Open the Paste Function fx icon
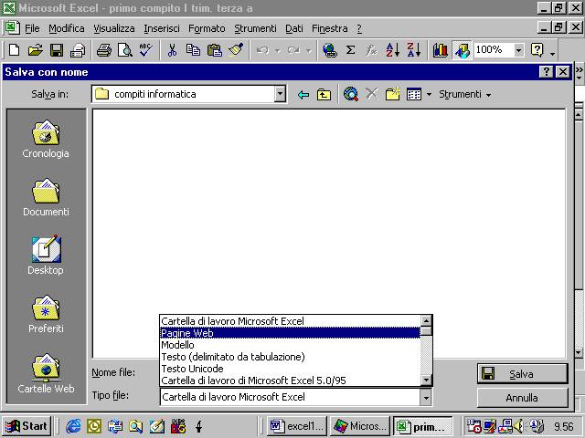 point(371,50)
